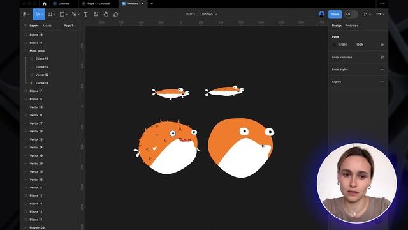Open the Move tool options dropdown arrow
Viewport: 408px width, 230px height.
click(42, 14)
